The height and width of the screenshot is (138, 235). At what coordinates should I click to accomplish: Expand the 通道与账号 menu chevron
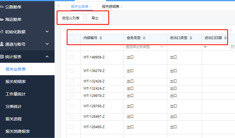(x=47, y=44)
